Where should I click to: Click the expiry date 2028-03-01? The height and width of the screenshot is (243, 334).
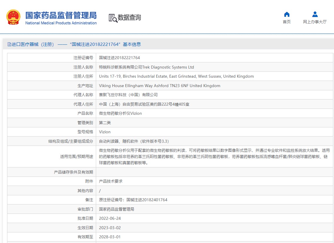[110, 237]
